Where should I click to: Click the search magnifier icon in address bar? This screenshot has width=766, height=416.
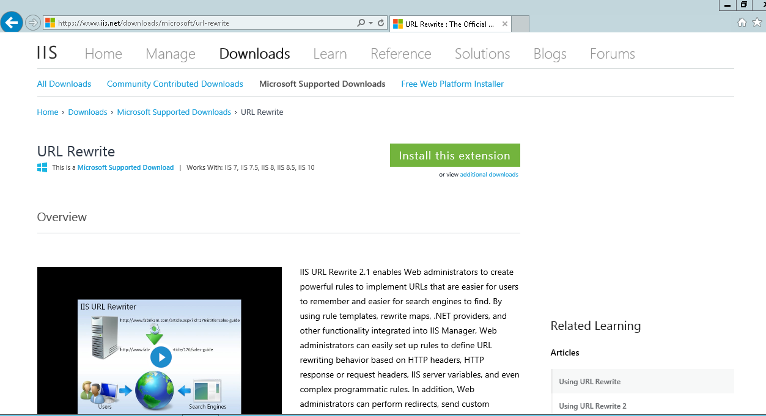(x=361, y=23)
